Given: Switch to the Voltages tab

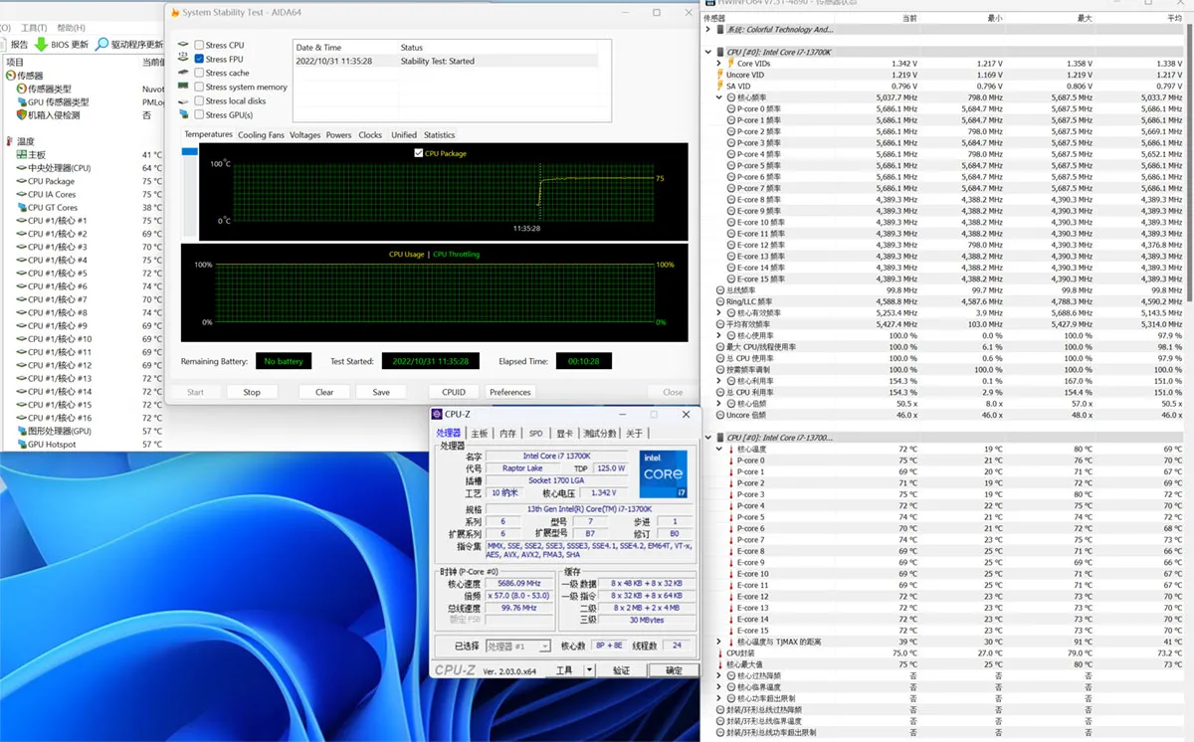Looking at the screenshot, I should (305, 135).
